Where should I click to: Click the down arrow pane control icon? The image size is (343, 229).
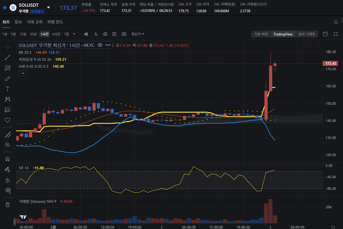(x=304, y=45)
